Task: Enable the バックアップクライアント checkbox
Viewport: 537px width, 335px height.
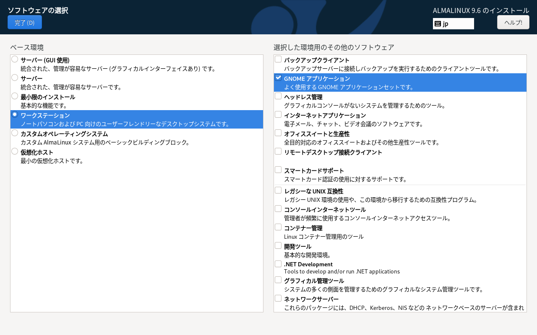Action: tap(278, 59)
